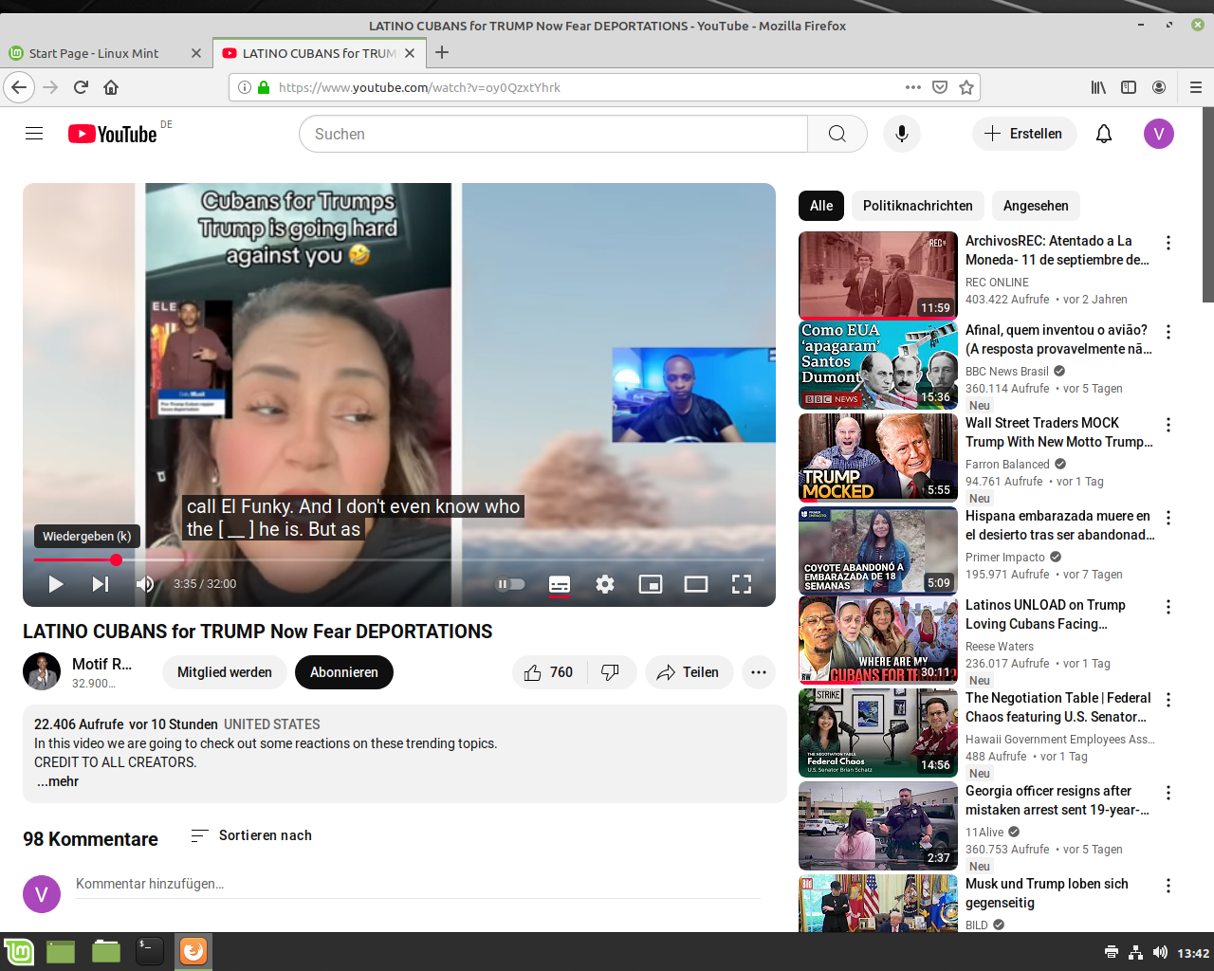This screenshot has height=971, width=1214.
Task: Open the Motif channel avatar
Action: click(42, 671)
